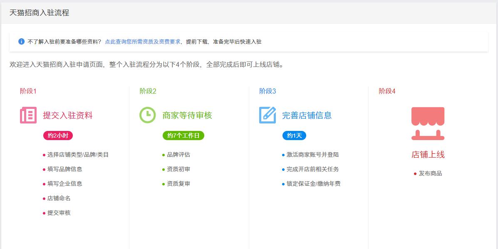Click the blue info icon in the notice bar
The image size is (498, 249).
click(21, 42)
